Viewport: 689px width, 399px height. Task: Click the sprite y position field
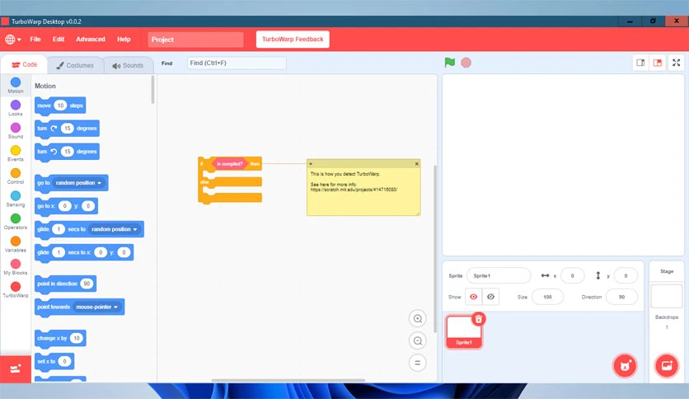[626, 275]
